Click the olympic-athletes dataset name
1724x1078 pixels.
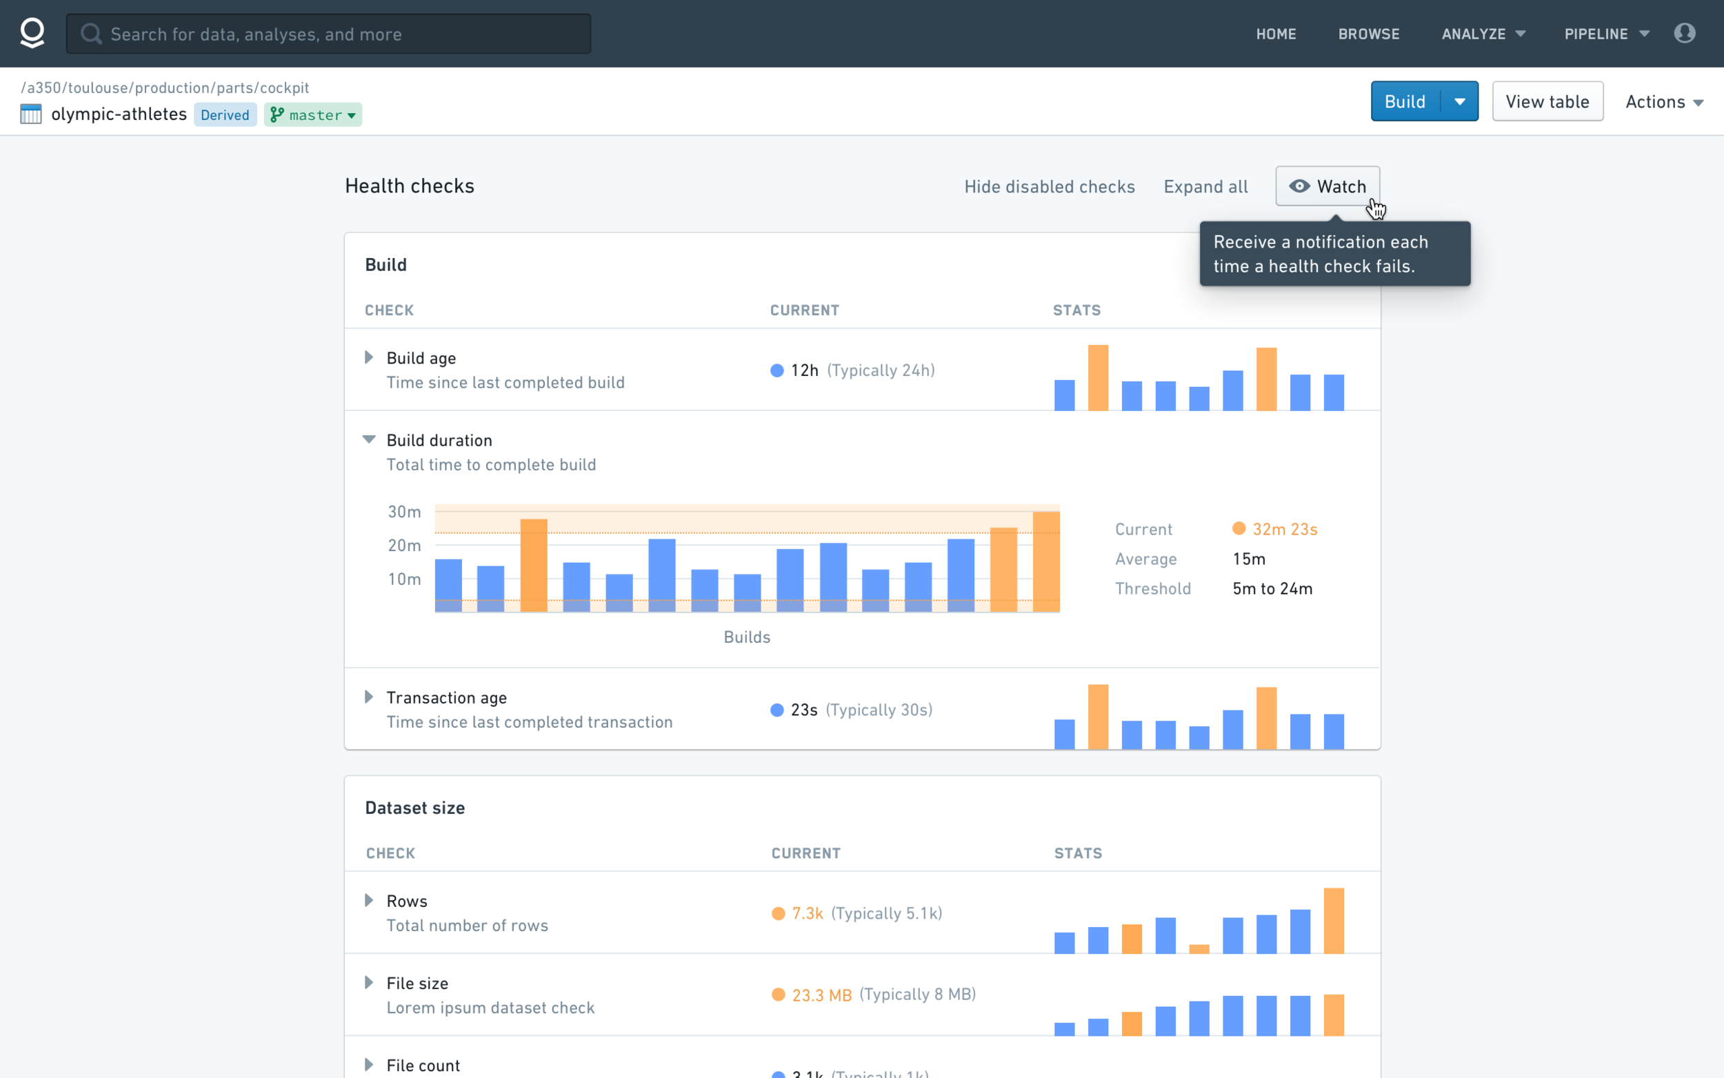point(119,114)
